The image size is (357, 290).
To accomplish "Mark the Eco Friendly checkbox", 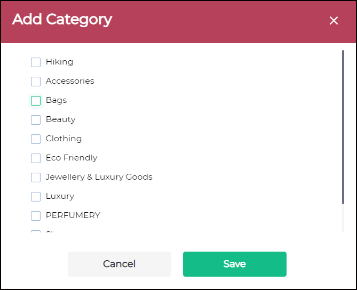I will [36, 158].
